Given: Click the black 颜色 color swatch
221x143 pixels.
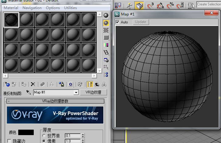Looking at the screenshot, I should [26, 132].
